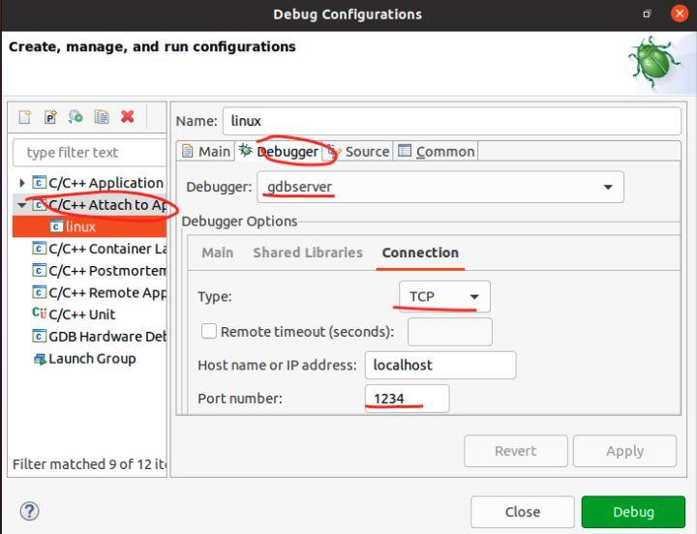Open help via the question mark icon
This screenshot has width=697, height=534.
(30, 511)
